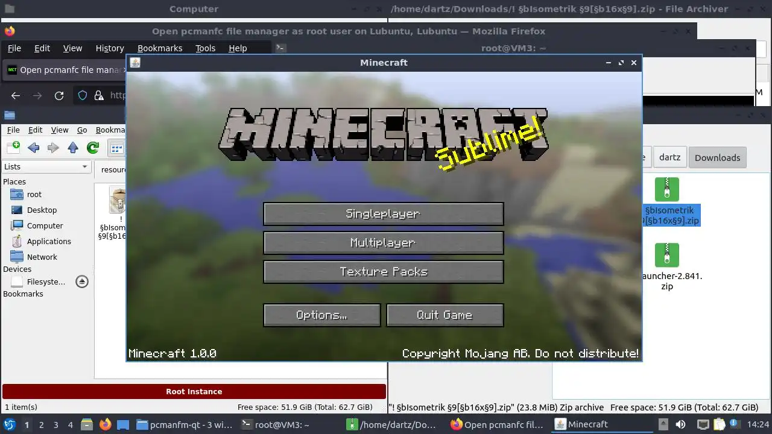Open pcmanfm Go menu
This screenshot has width=772, height=434.
tap(82, 130)
